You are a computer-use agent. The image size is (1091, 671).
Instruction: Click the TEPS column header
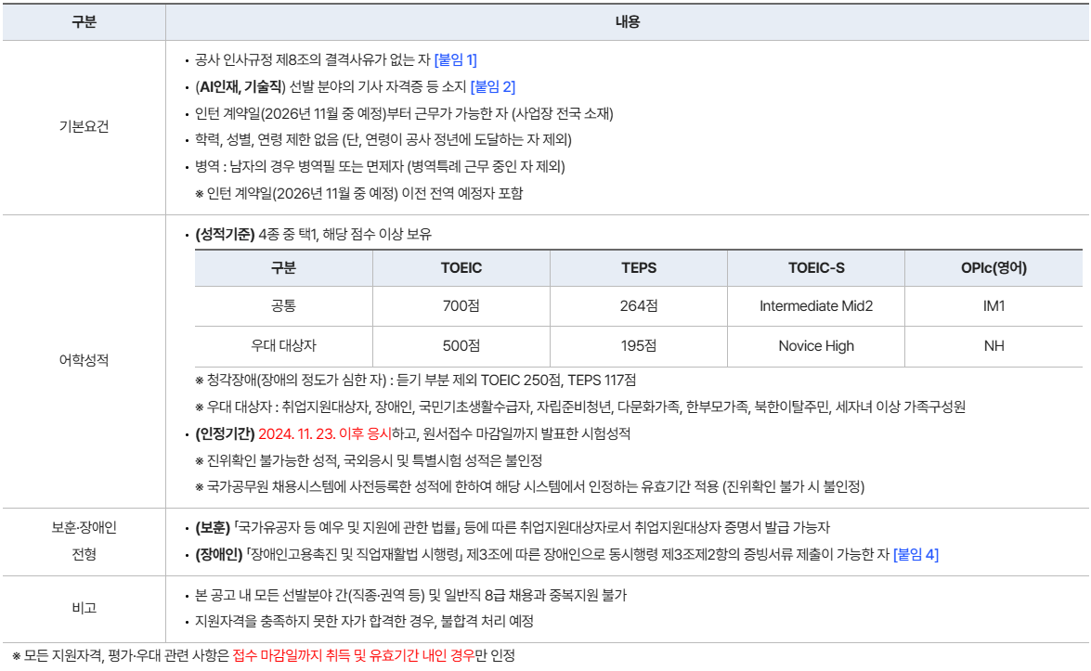tap(639, 268)
